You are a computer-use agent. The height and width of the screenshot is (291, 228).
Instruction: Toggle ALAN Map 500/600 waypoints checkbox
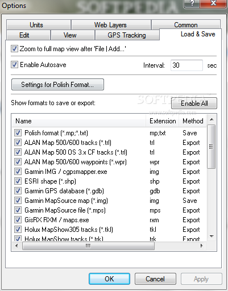coord(18,162)
